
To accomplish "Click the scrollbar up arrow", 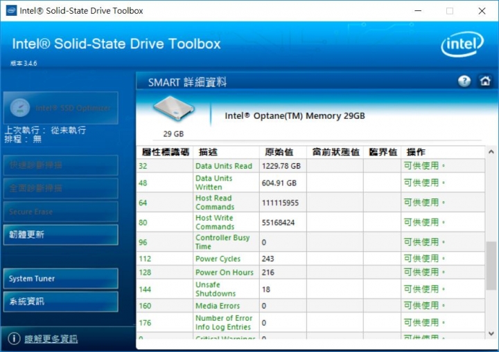I will [x=491, y=152].
